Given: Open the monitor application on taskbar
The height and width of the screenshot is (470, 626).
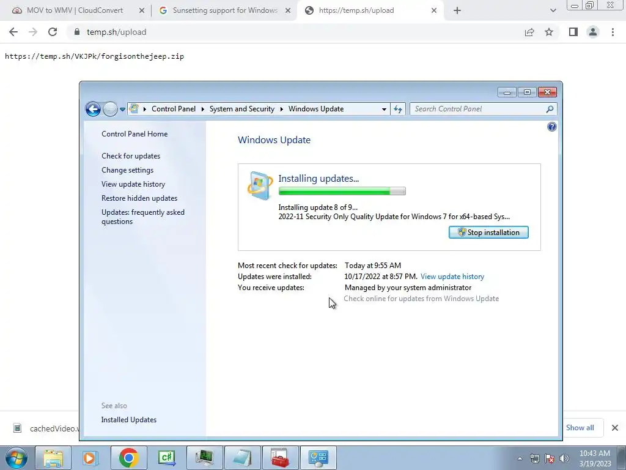Looking at the screenshot, I should 204,458.
